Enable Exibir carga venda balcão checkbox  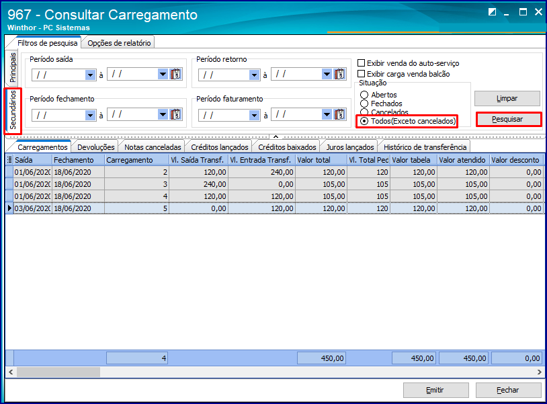click(x=361, y=74)
